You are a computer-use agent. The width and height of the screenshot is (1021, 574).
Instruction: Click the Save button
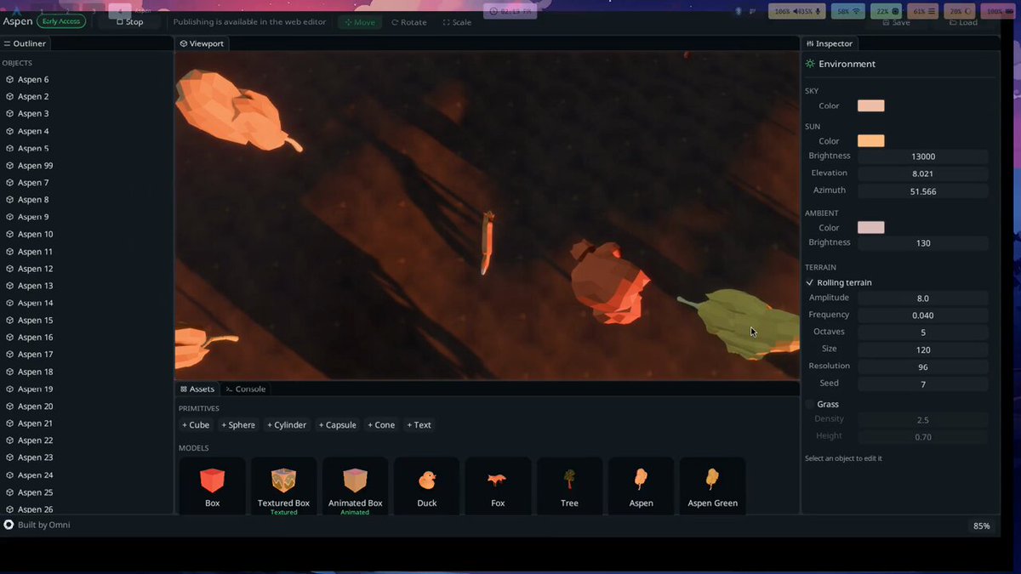click(x=896, y=22)
